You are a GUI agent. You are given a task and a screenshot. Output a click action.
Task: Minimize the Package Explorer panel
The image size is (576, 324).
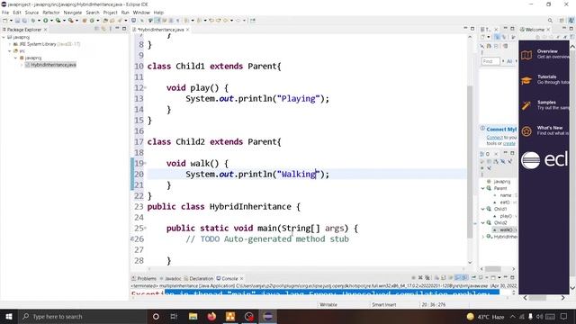117,29
